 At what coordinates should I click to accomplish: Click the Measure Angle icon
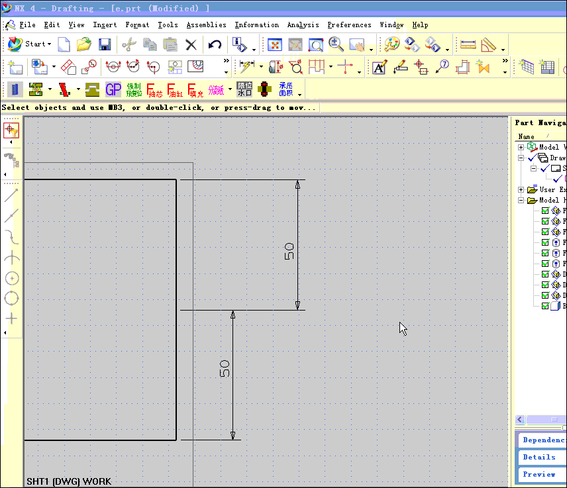489,45
